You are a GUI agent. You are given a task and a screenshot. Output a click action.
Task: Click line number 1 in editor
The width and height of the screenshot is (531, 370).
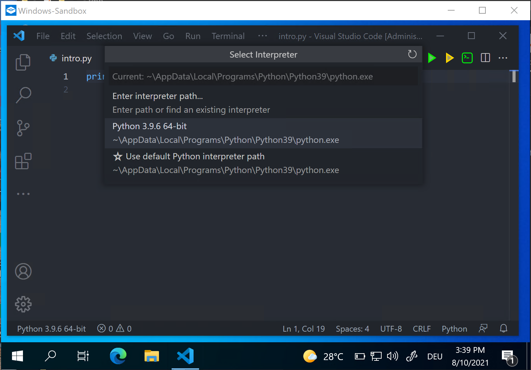[65, 76]
